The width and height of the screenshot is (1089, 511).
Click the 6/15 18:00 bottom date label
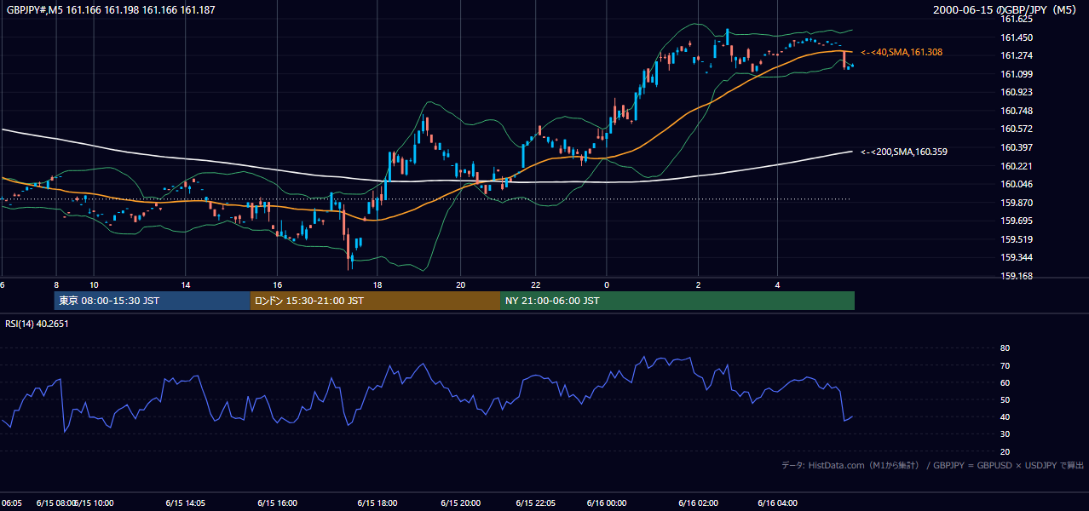[377, 503]
